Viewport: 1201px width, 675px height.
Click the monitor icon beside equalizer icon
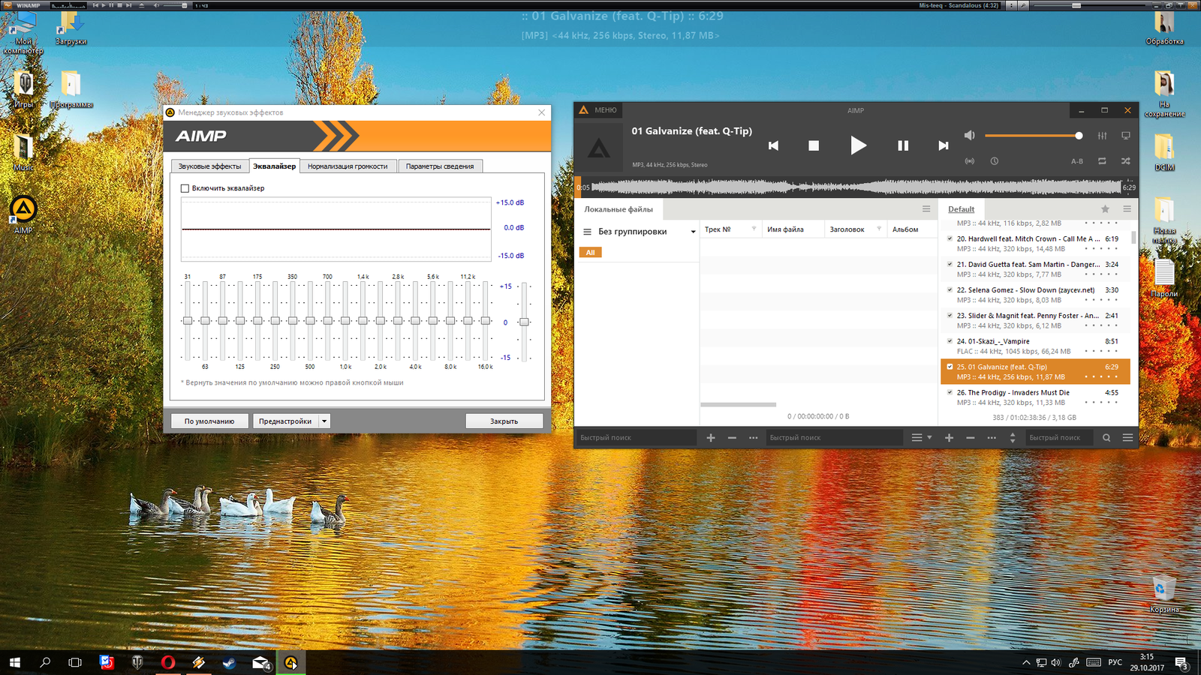[1126, 136]
